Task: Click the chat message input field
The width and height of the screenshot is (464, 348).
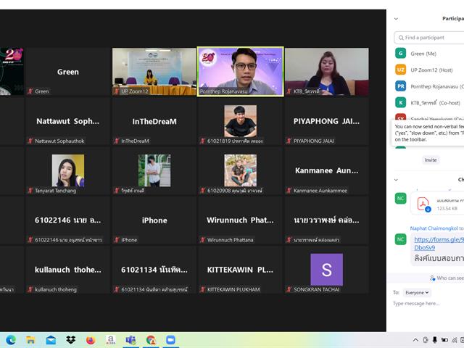Action: 428,304
